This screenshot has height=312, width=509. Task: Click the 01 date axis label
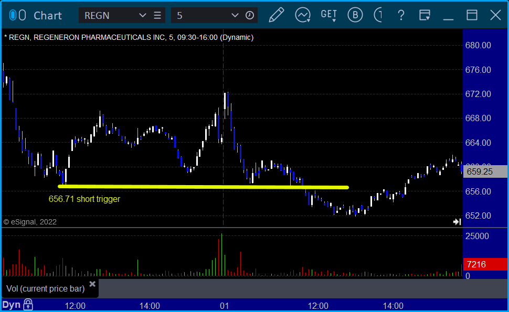(224, 306)
